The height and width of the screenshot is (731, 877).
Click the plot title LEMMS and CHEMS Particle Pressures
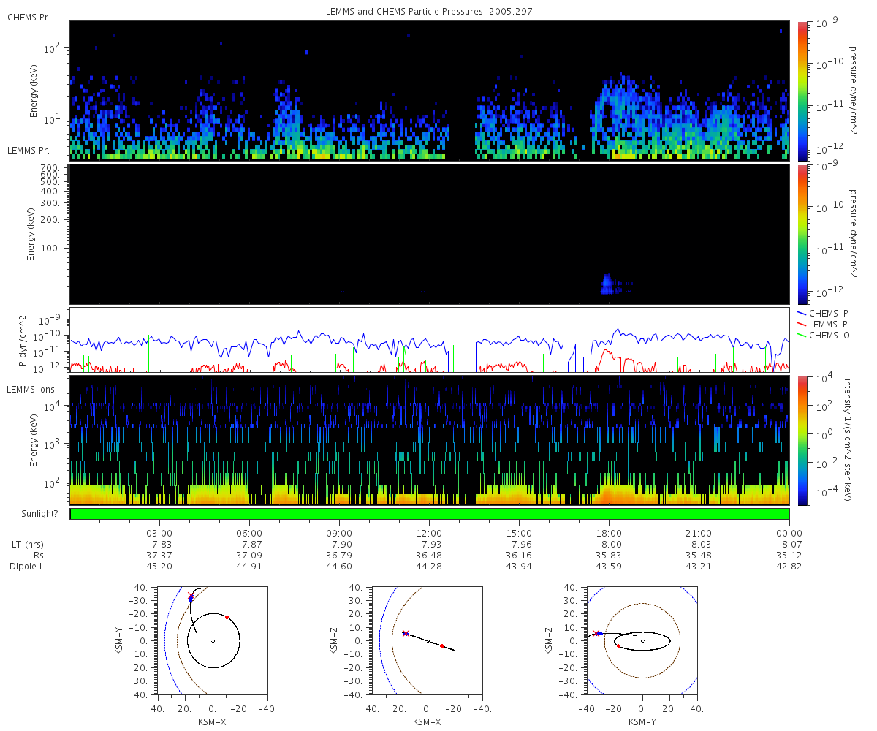coord(430,12)
